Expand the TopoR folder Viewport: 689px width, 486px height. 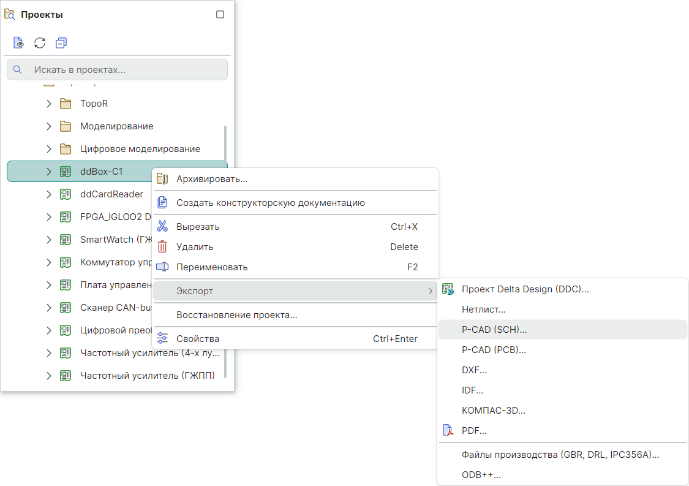click(49, 104)
